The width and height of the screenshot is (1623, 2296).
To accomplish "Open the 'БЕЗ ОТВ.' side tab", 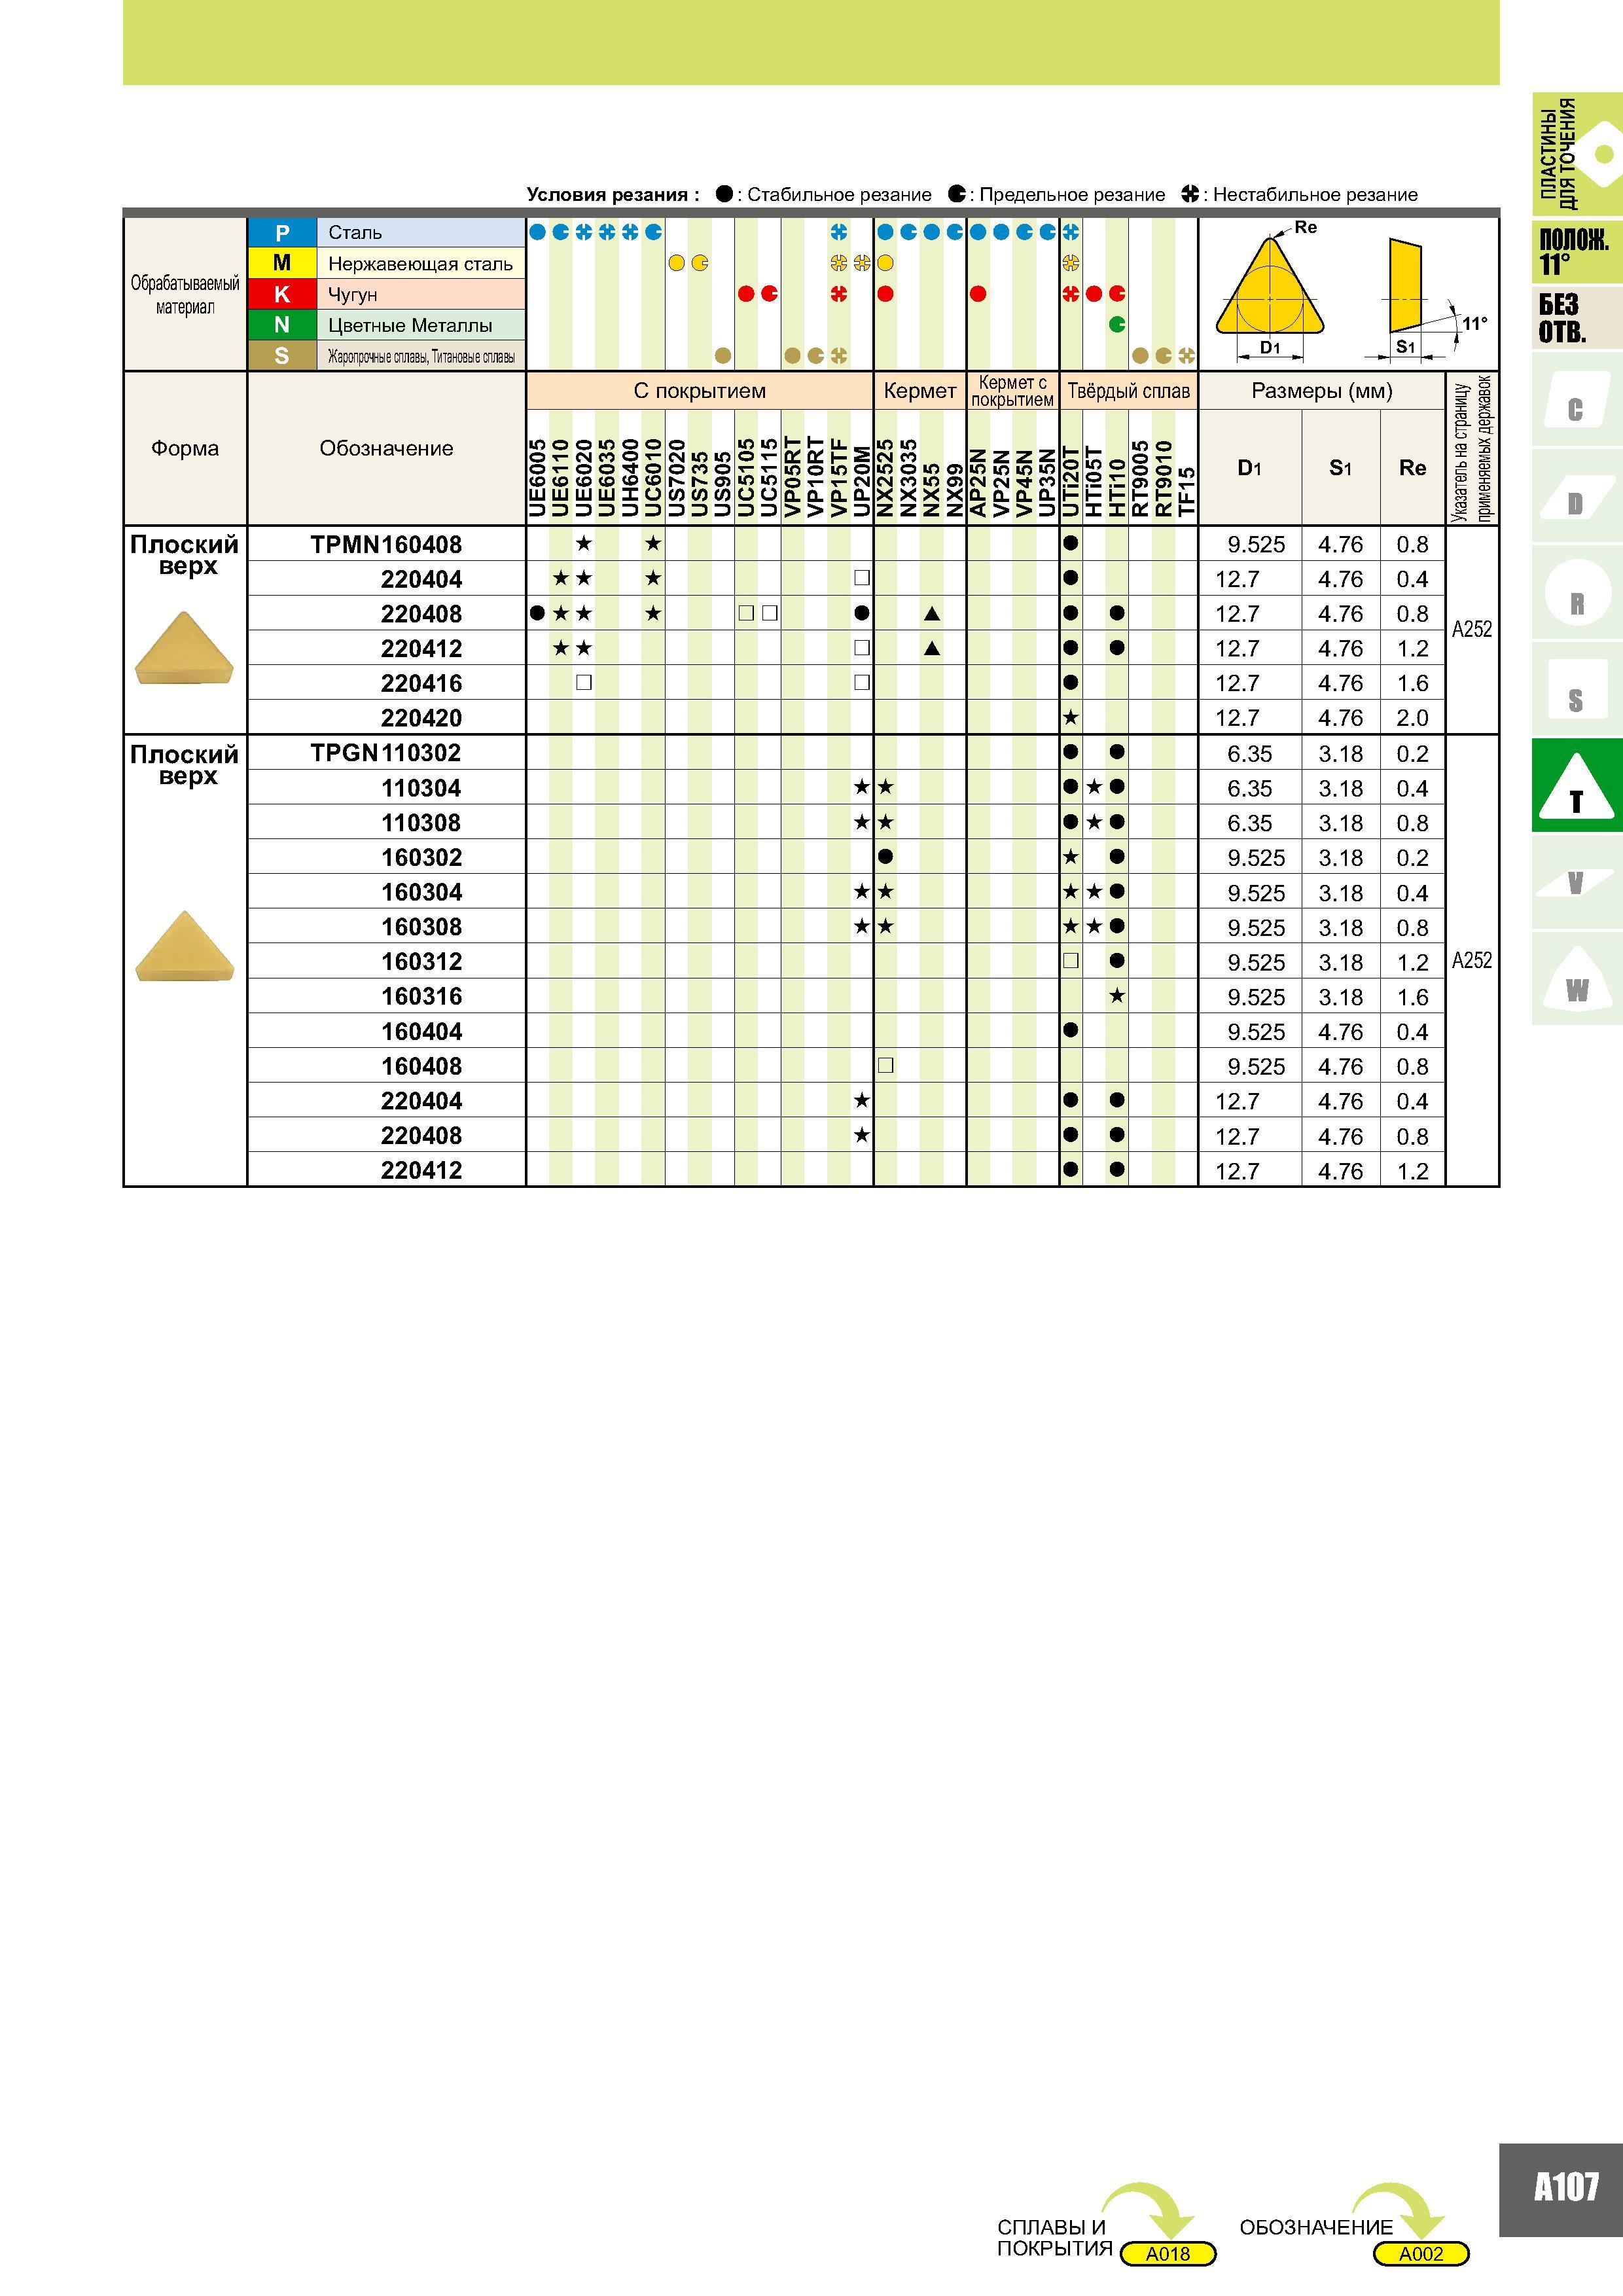I will (1577, 318).
